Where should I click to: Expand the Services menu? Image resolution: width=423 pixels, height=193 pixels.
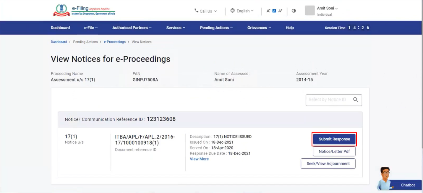pos(176,28)
